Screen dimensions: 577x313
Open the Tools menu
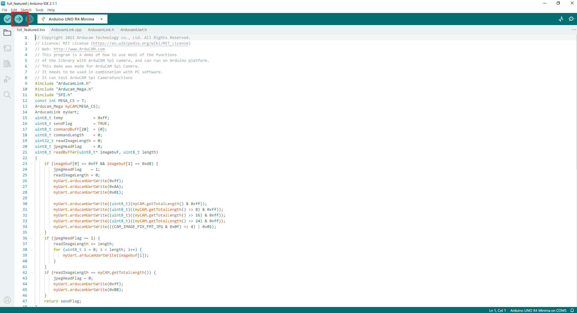tap(40, 10)
